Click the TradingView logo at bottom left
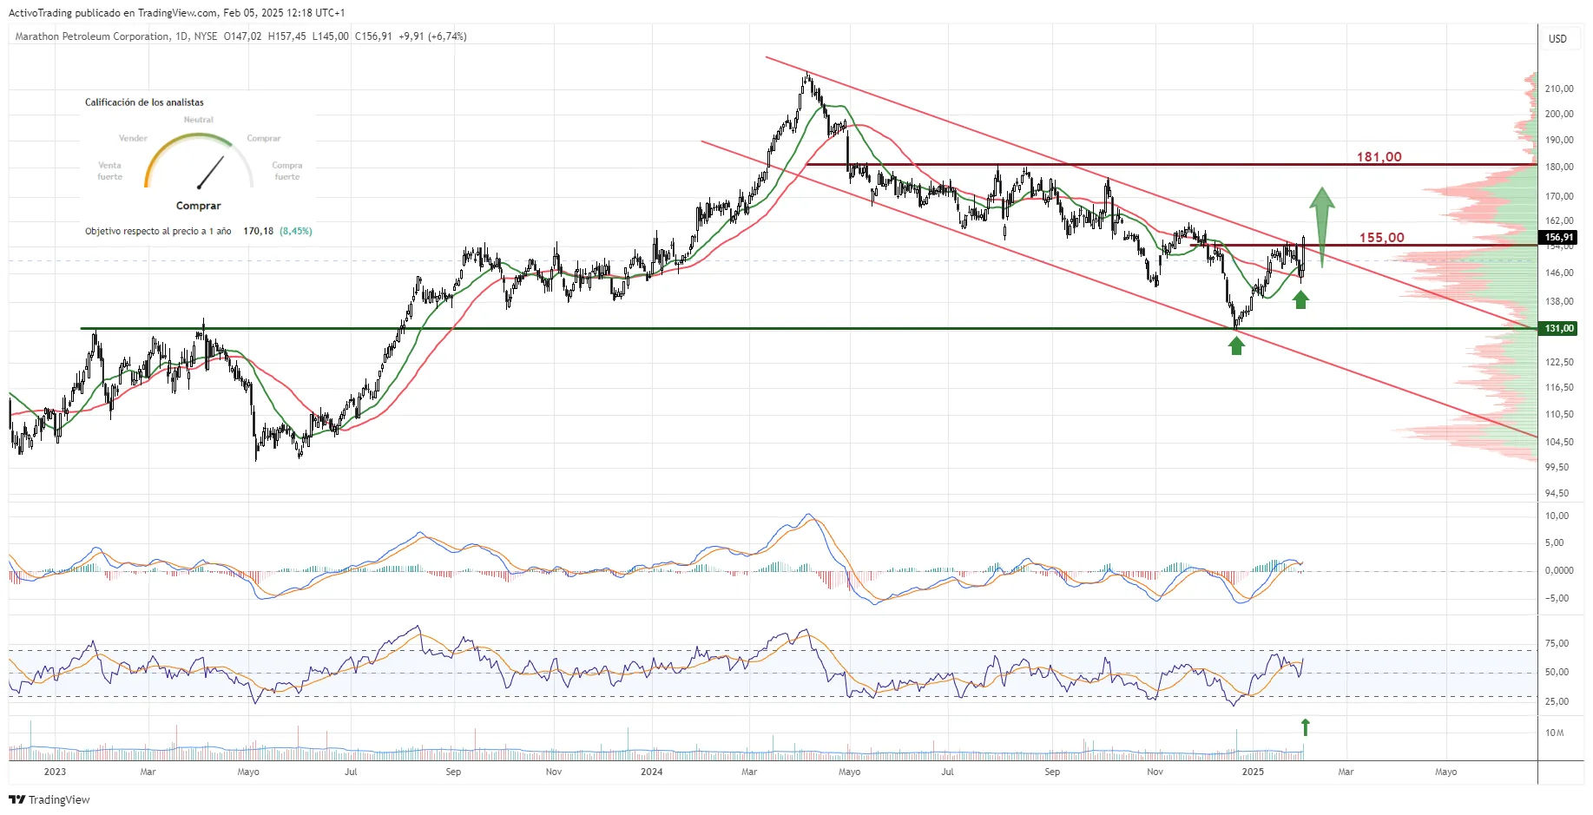The image size is (1593, 815). coord(49,799)
